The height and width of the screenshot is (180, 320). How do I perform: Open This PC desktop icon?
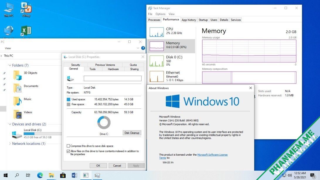(8, 10)
